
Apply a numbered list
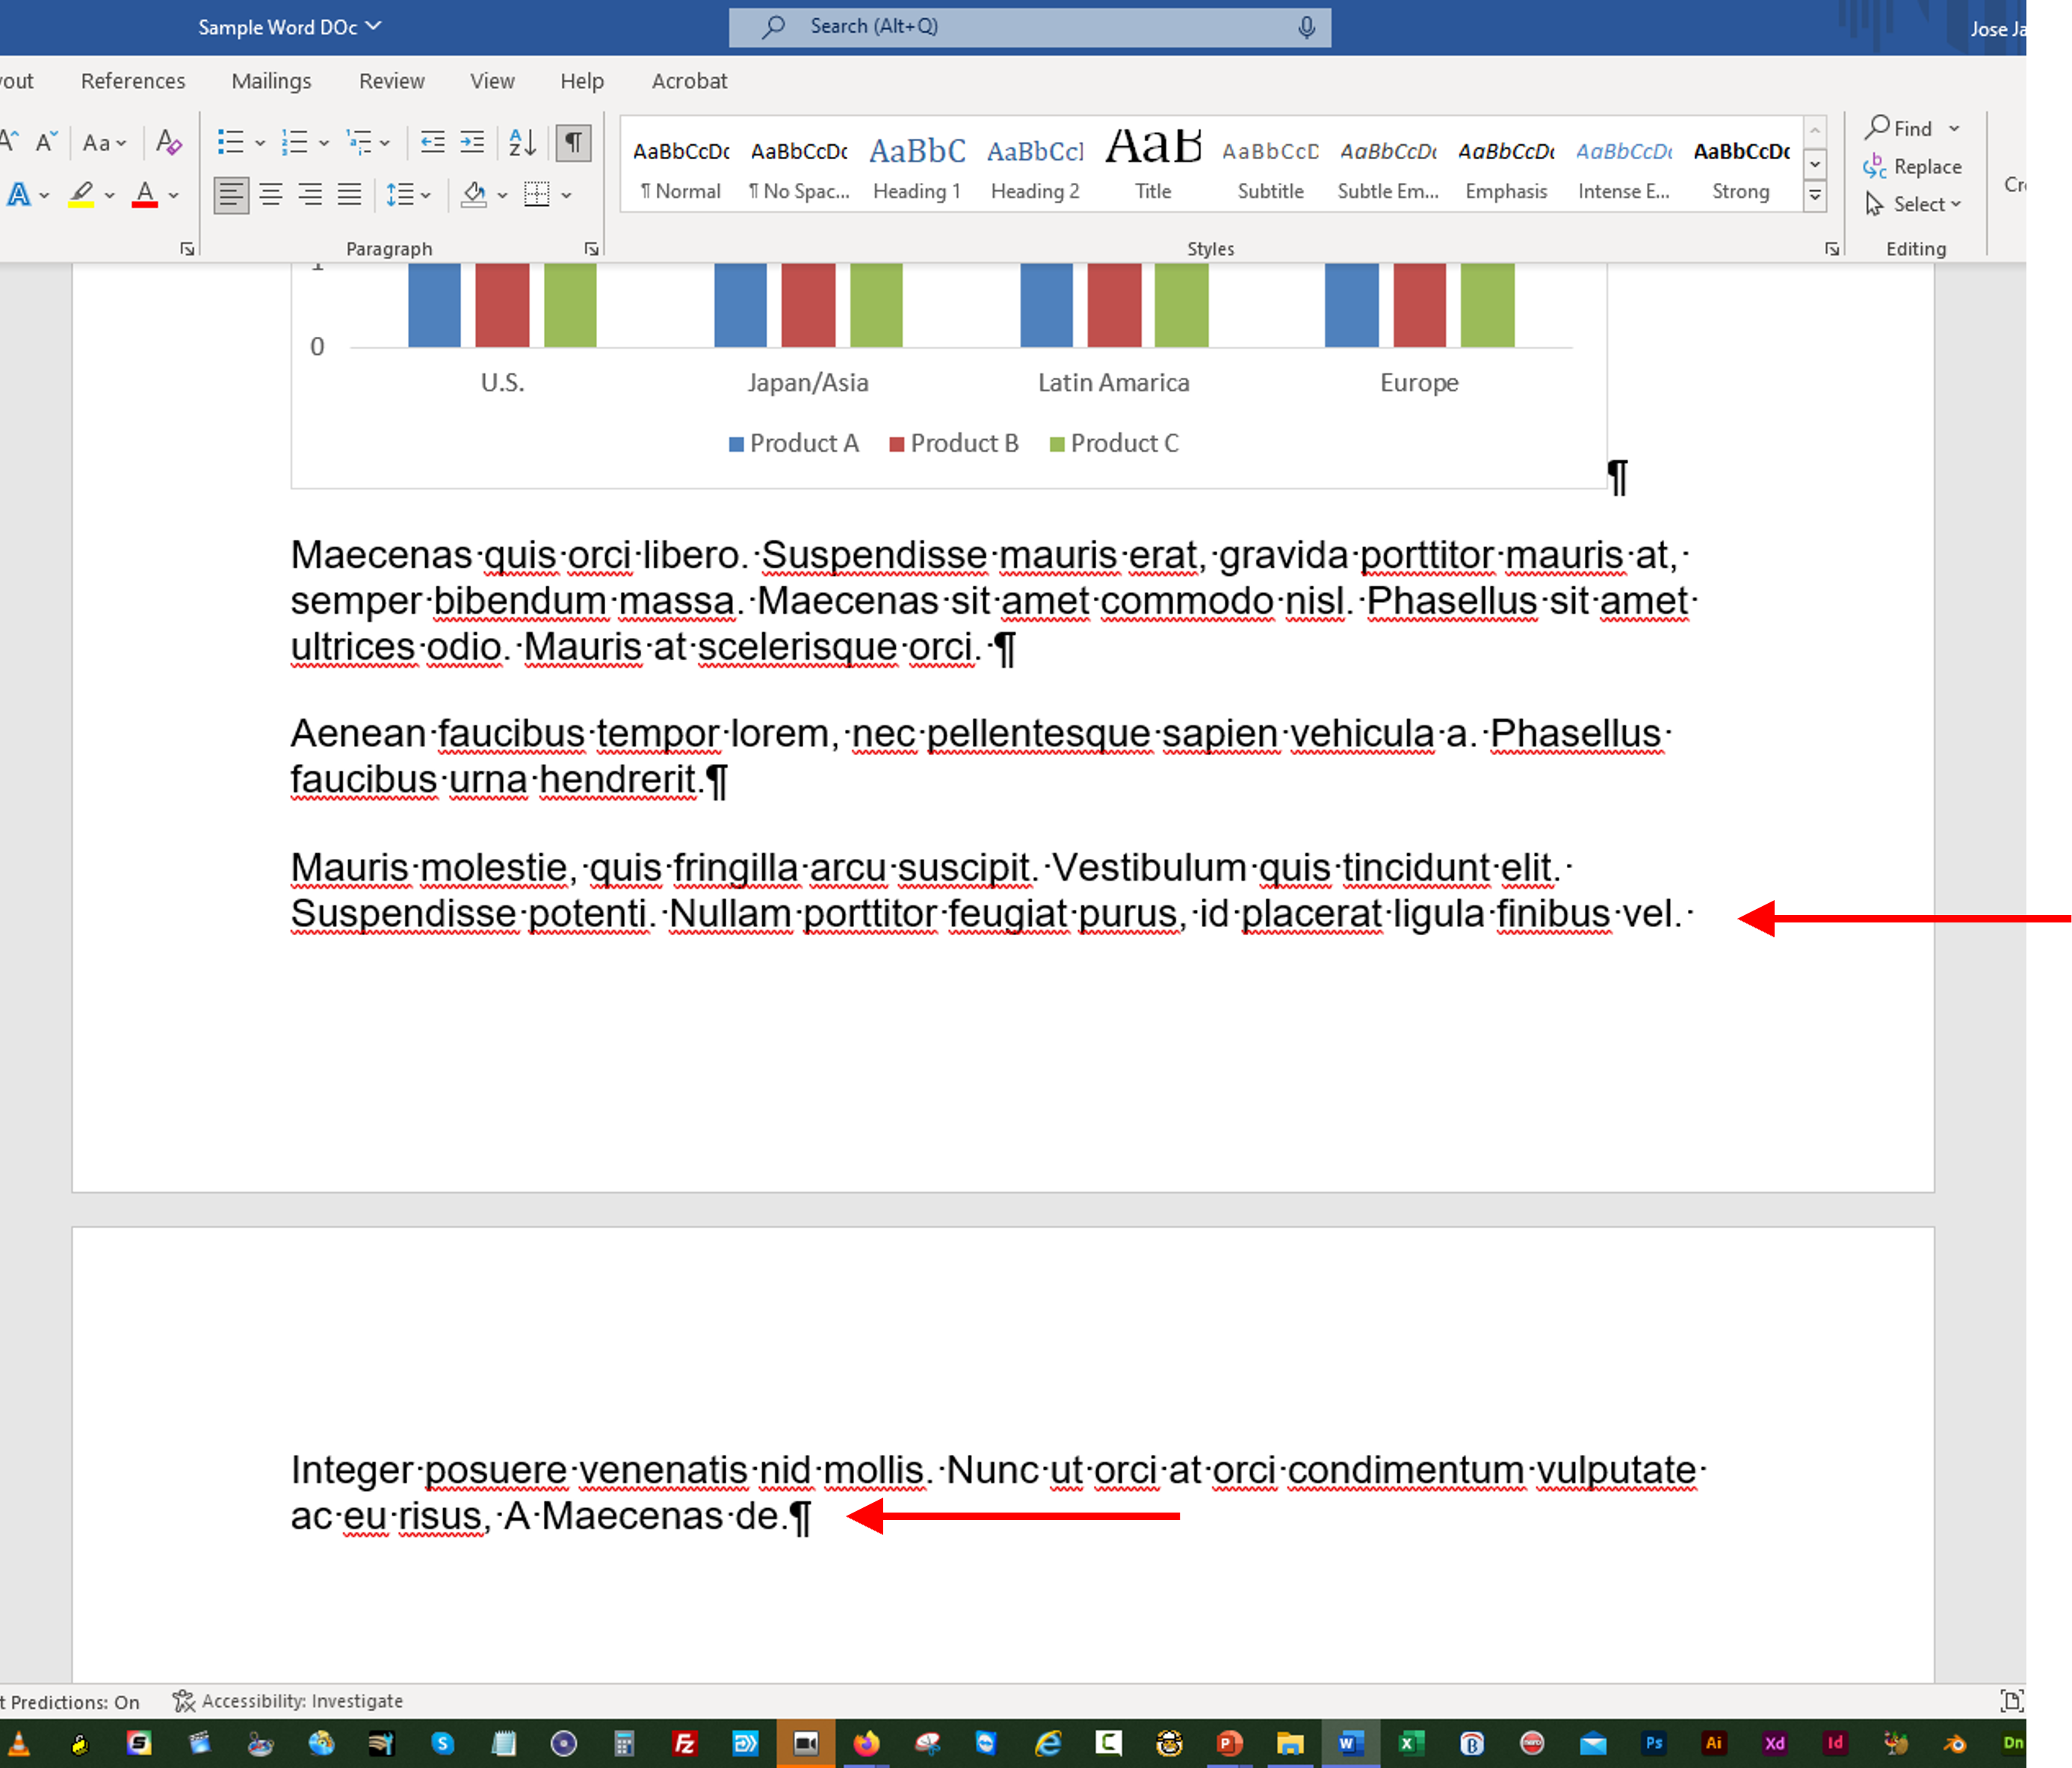pyautogui.click(x=294, y=142)
